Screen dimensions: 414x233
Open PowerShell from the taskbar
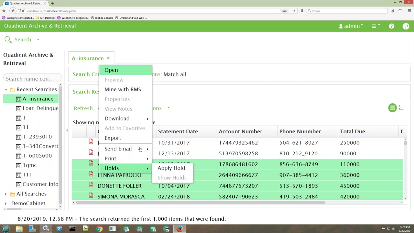point(59,229)
